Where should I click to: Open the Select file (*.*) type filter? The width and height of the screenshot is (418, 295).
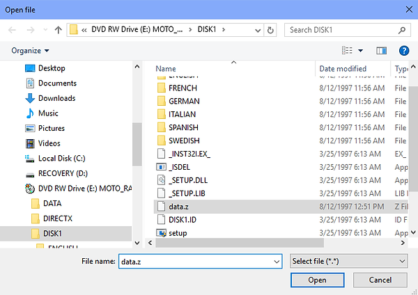(x=349, y=261)
